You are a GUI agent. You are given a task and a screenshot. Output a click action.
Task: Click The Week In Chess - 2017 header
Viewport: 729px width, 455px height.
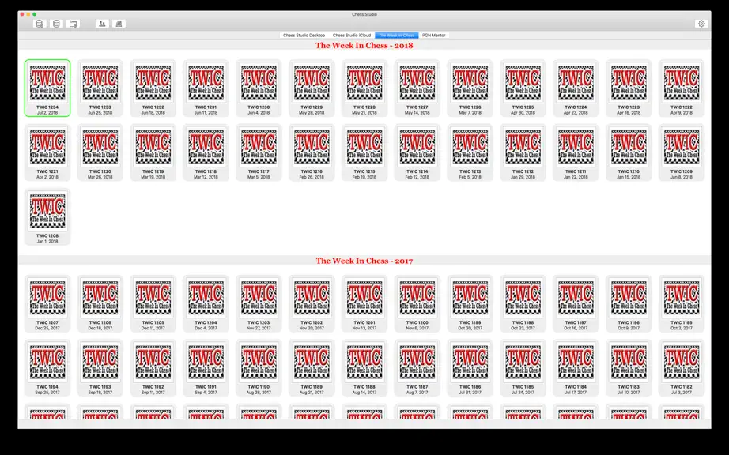(x=364, y=261)
